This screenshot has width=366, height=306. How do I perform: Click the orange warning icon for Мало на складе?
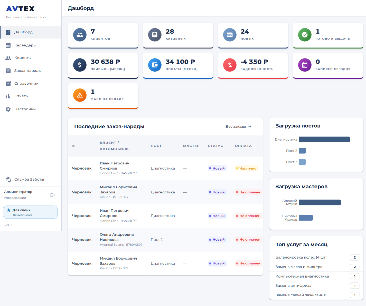coord(80,95)
